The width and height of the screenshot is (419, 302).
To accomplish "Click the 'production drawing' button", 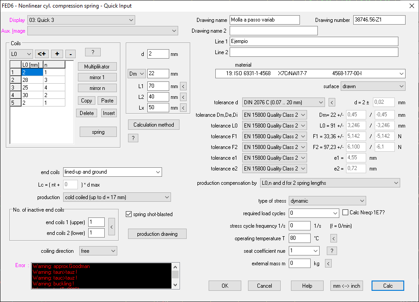I will (x=157, y=234).
